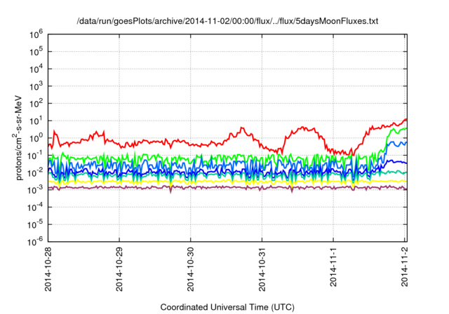The height and width of the screenshot is (314, 449).
Task: Click the bottom y-axis tick label 10^-6
Action: coord(34,241)
